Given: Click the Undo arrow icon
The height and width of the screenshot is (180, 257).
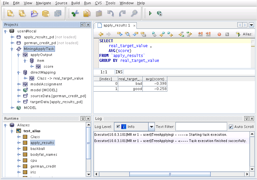Looking at the screenshot, I should tap(110, 13).
